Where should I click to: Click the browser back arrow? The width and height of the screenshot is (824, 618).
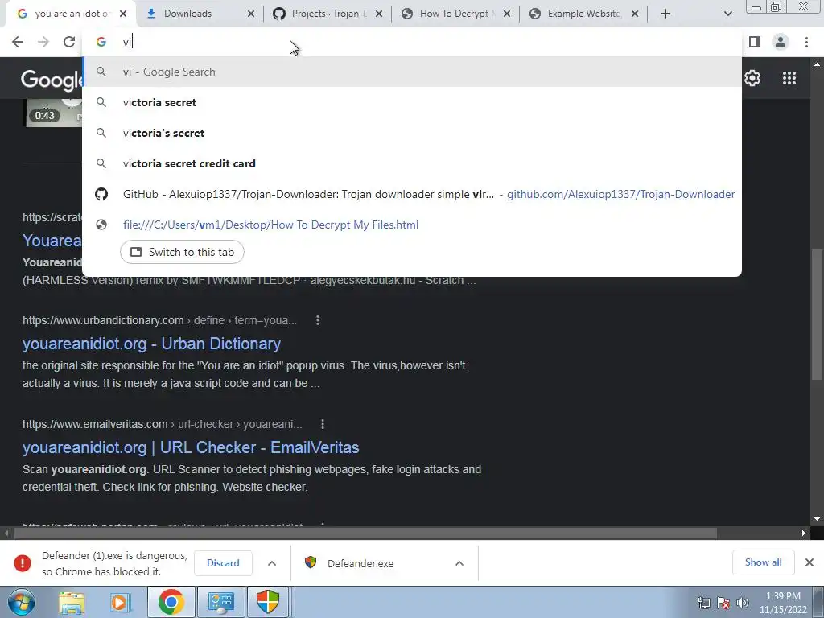(x=18, y=42)
